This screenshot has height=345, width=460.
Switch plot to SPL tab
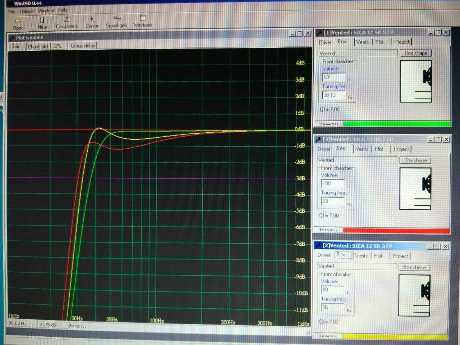[57, 46]
